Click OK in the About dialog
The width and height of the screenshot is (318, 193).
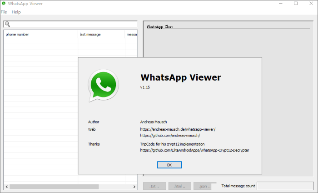[x=169, y=165]
